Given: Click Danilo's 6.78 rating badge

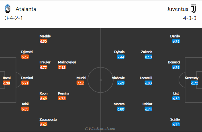Looking at the screenshot, I should click(x=175, y=41).
